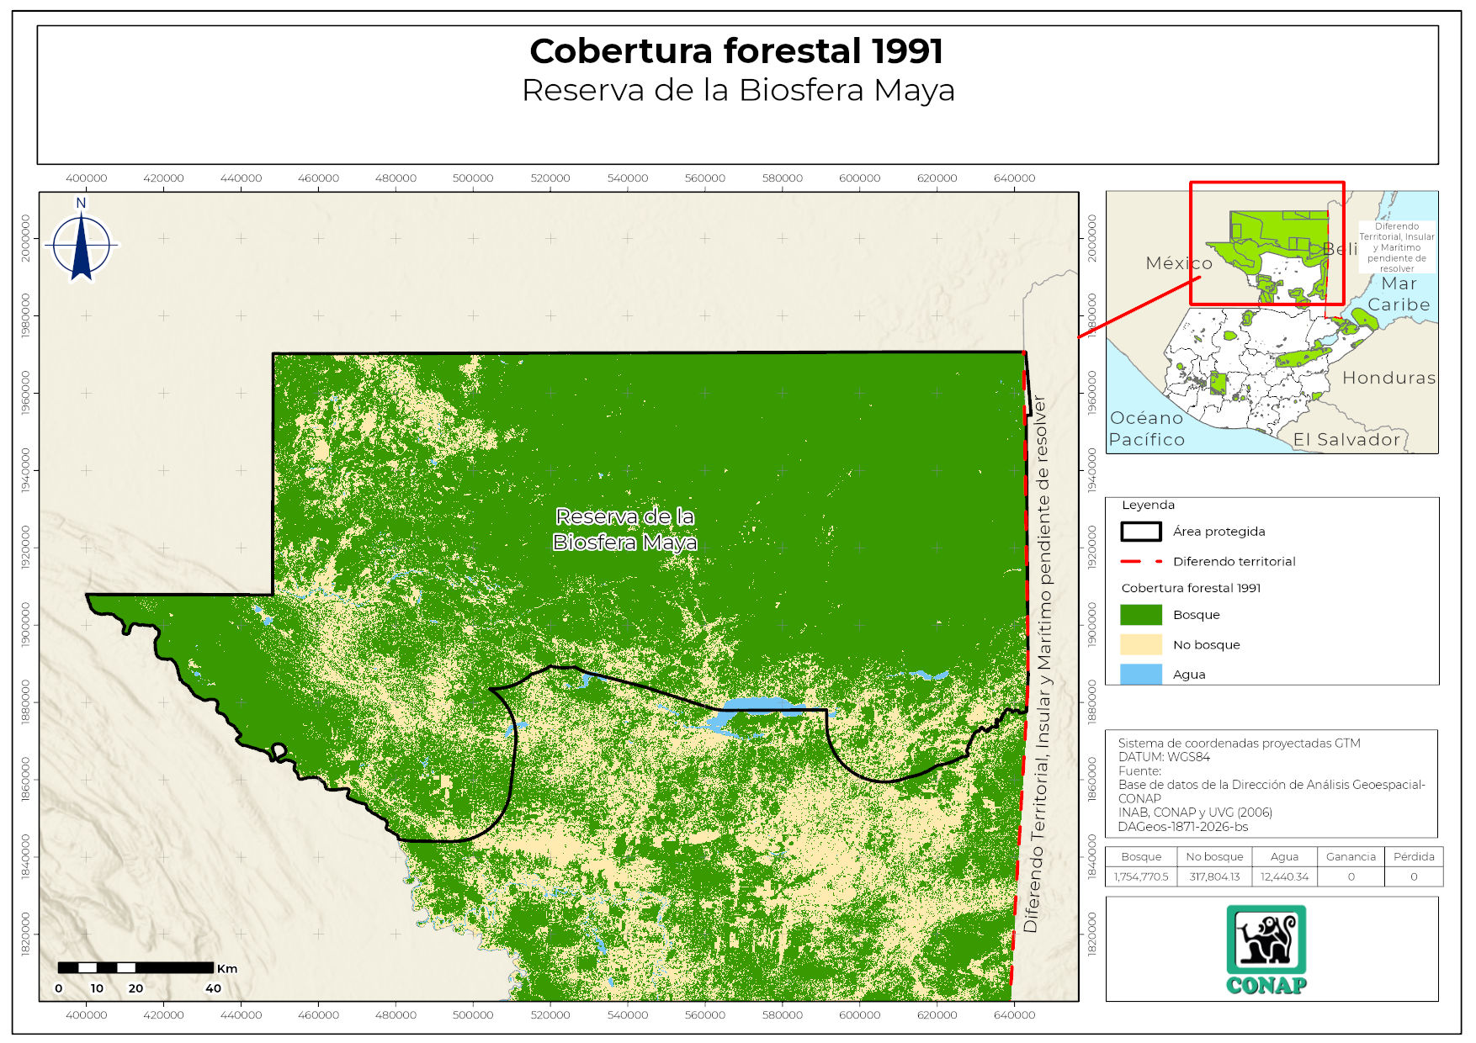Click 'Sistema de coordenadas proyectadas GTM' text

click(x=1239, y=744)
